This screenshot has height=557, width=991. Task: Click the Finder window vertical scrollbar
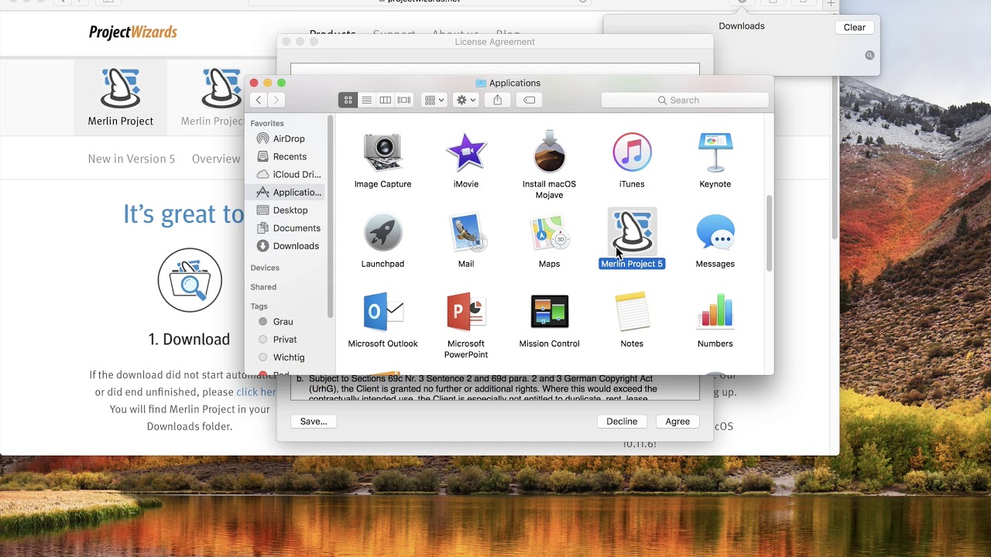point(769,233)
